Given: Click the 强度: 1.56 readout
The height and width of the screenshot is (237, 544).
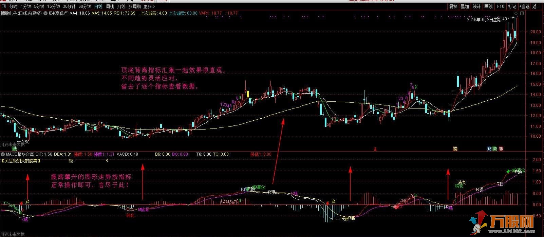Looking at the screenshot, I should [x=83, y=154].
